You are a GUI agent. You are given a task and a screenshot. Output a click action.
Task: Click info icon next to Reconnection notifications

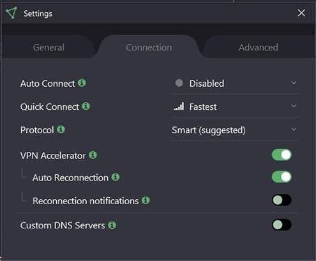coord(146,200)
